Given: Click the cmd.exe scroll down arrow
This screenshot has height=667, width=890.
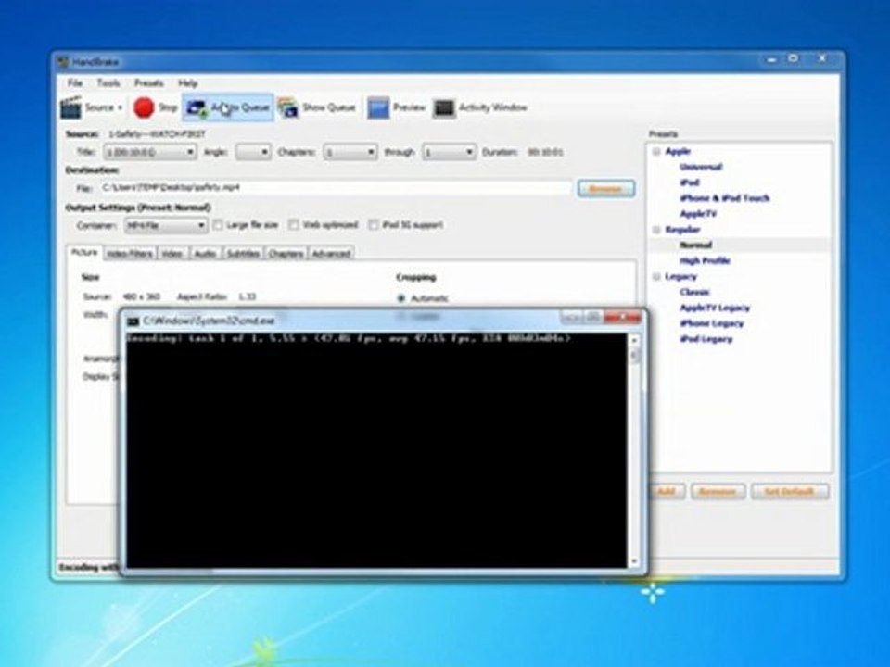Looking at the screenshot, I should [634, 561].
